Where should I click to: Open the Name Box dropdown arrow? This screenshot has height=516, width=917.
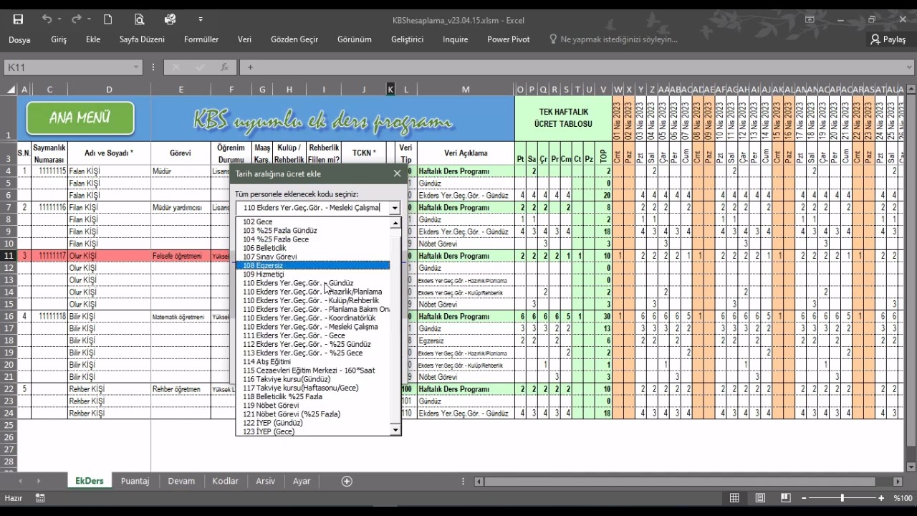pyautogui.click(x=136, y=67)
